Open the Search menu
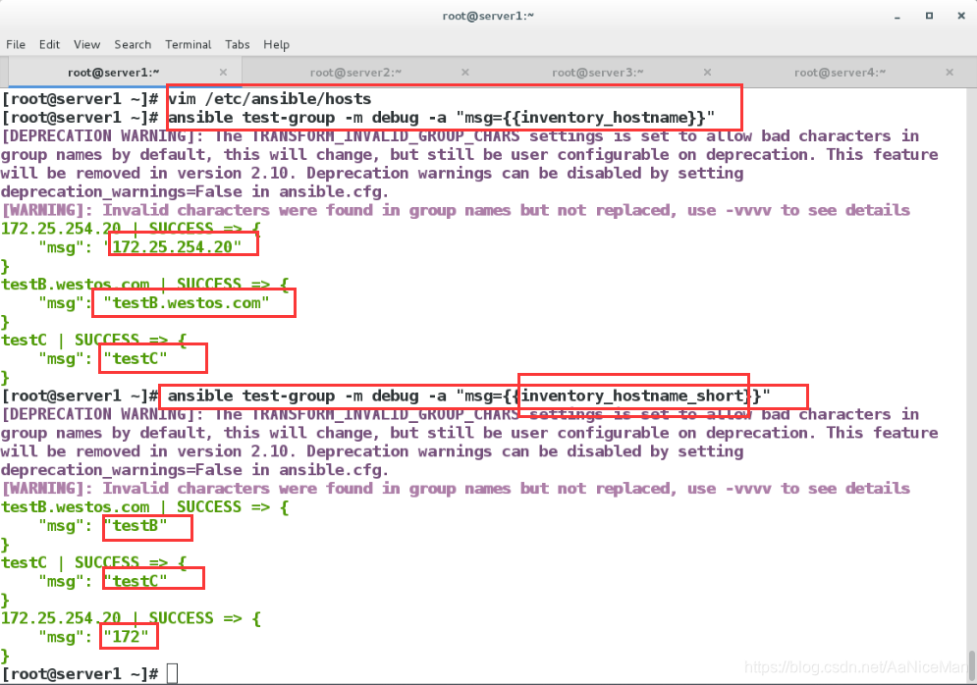Viewport: 977px width, 685px height. click(133, 45)
